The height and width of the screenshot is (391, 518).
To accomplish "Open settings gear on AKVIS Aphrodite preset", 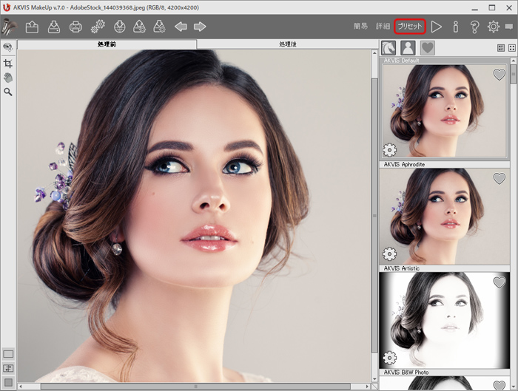I will pos(389,254).
